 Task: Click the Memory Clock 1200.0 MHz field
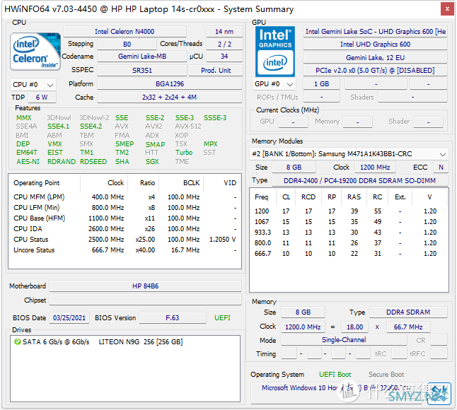[x=303, y=327]
